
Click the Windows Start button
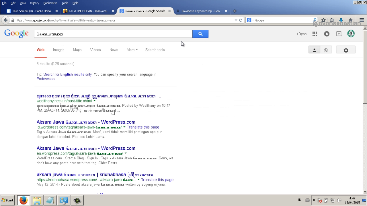click(8, 200)
